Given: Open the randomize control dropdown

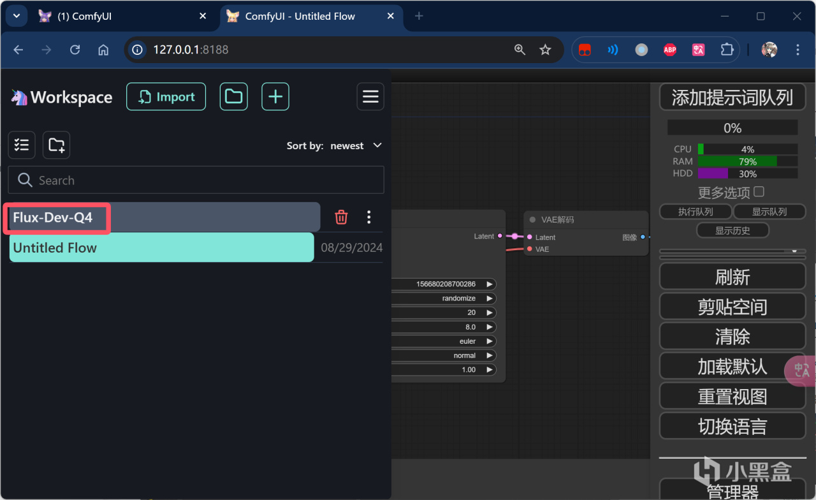Looking at the screenshot, I should coord(444,298).
